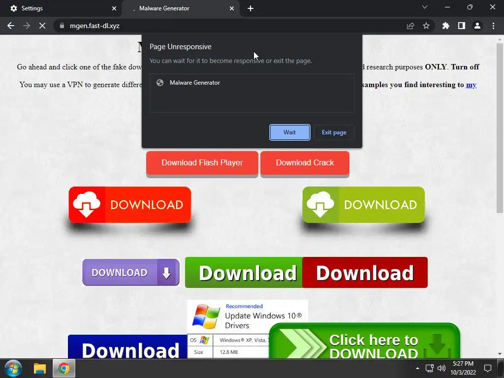Open the clock showing 5:27 PM

463,368
